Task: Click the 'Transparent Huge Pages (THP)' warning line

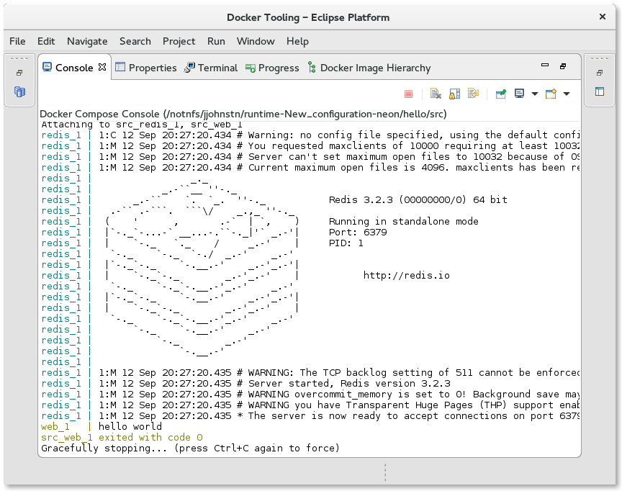Action: pos(310,405)
